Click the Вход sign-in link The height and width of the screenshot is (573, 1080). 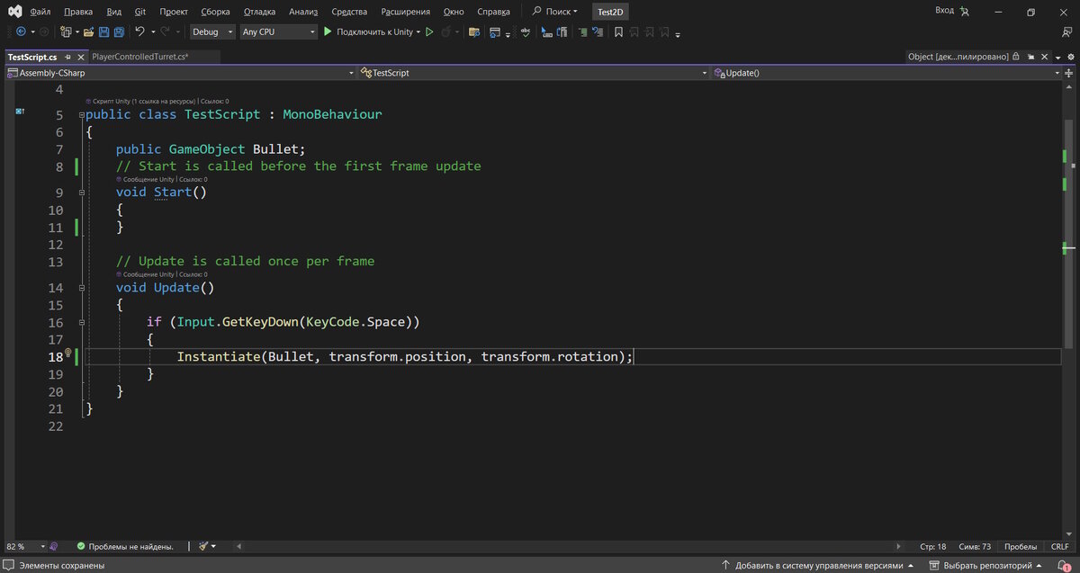944,11
